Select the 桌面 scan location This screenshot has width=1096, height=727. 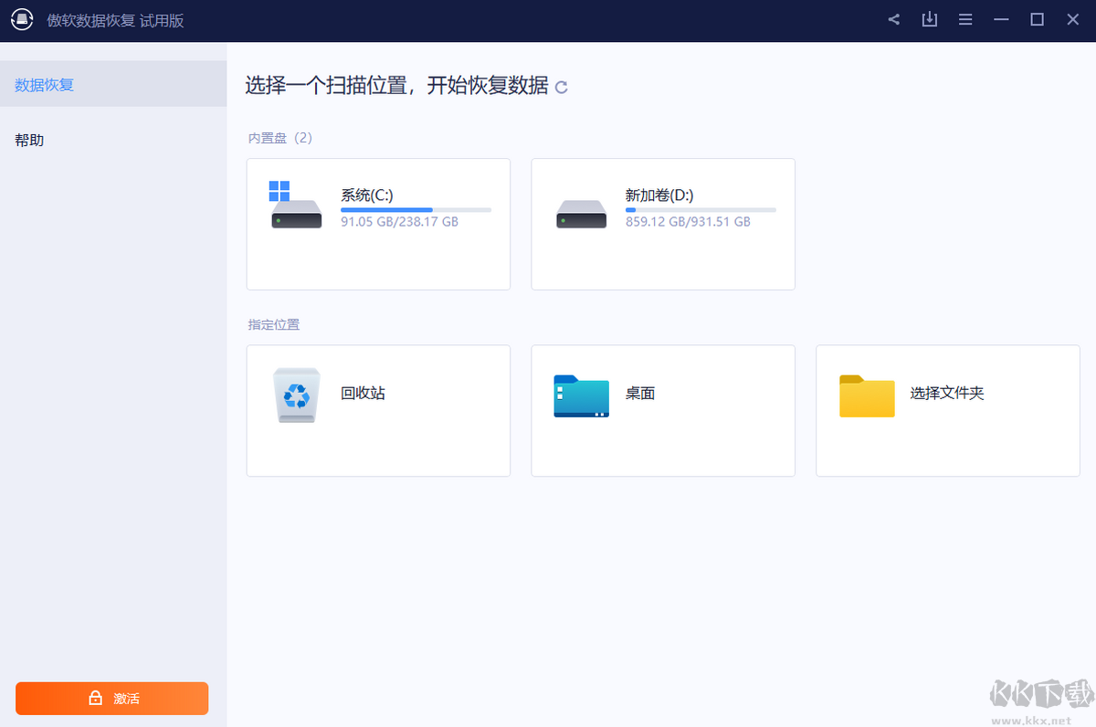pyautogui.click(x=663, y=410)
